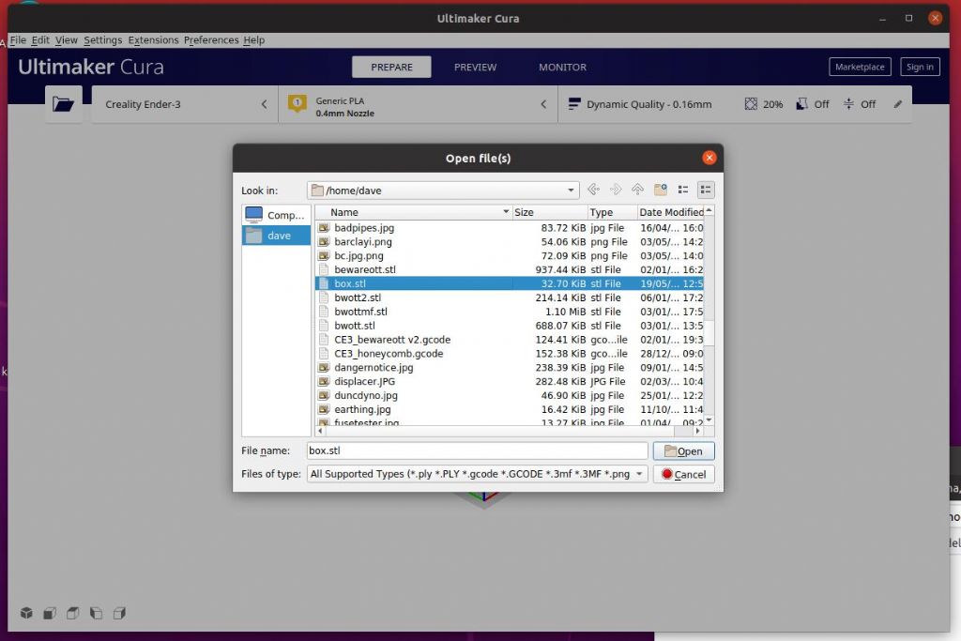The image size is (961, 641).
Task: Close the Open file(s) dialog
Action: (x=709, y=158)
